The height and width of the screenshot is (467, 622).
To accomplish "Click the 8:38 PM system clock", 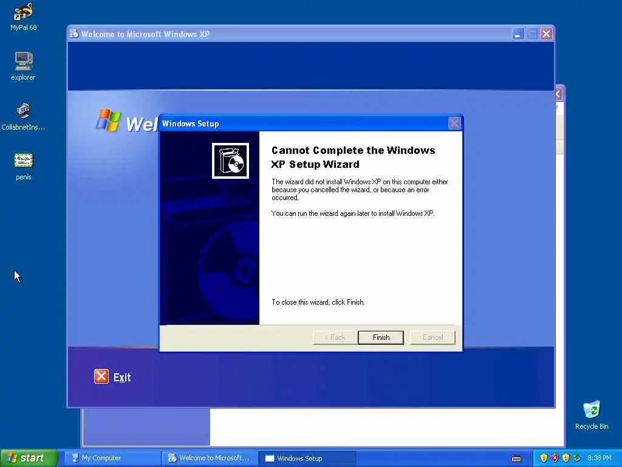I will 600,458.
